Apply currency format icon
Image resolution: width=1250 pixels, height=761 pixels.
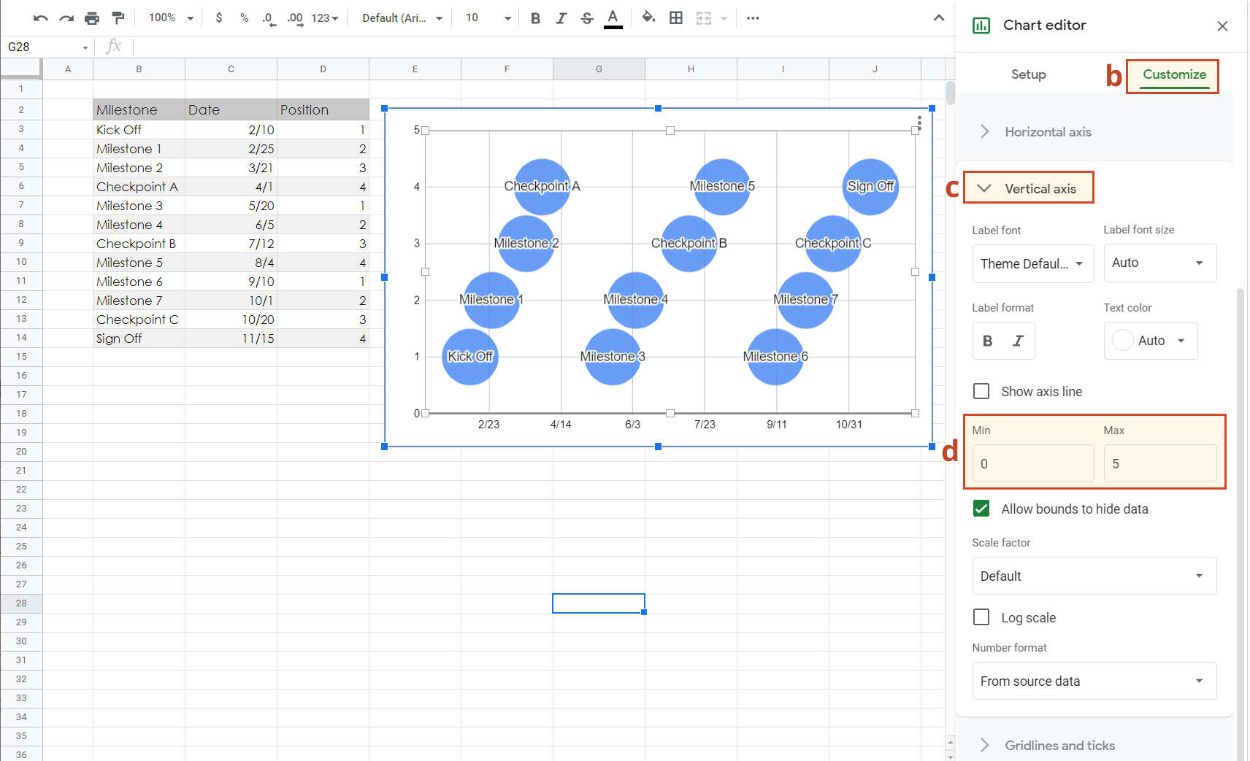pyautogui.click(x=218, y=18)
